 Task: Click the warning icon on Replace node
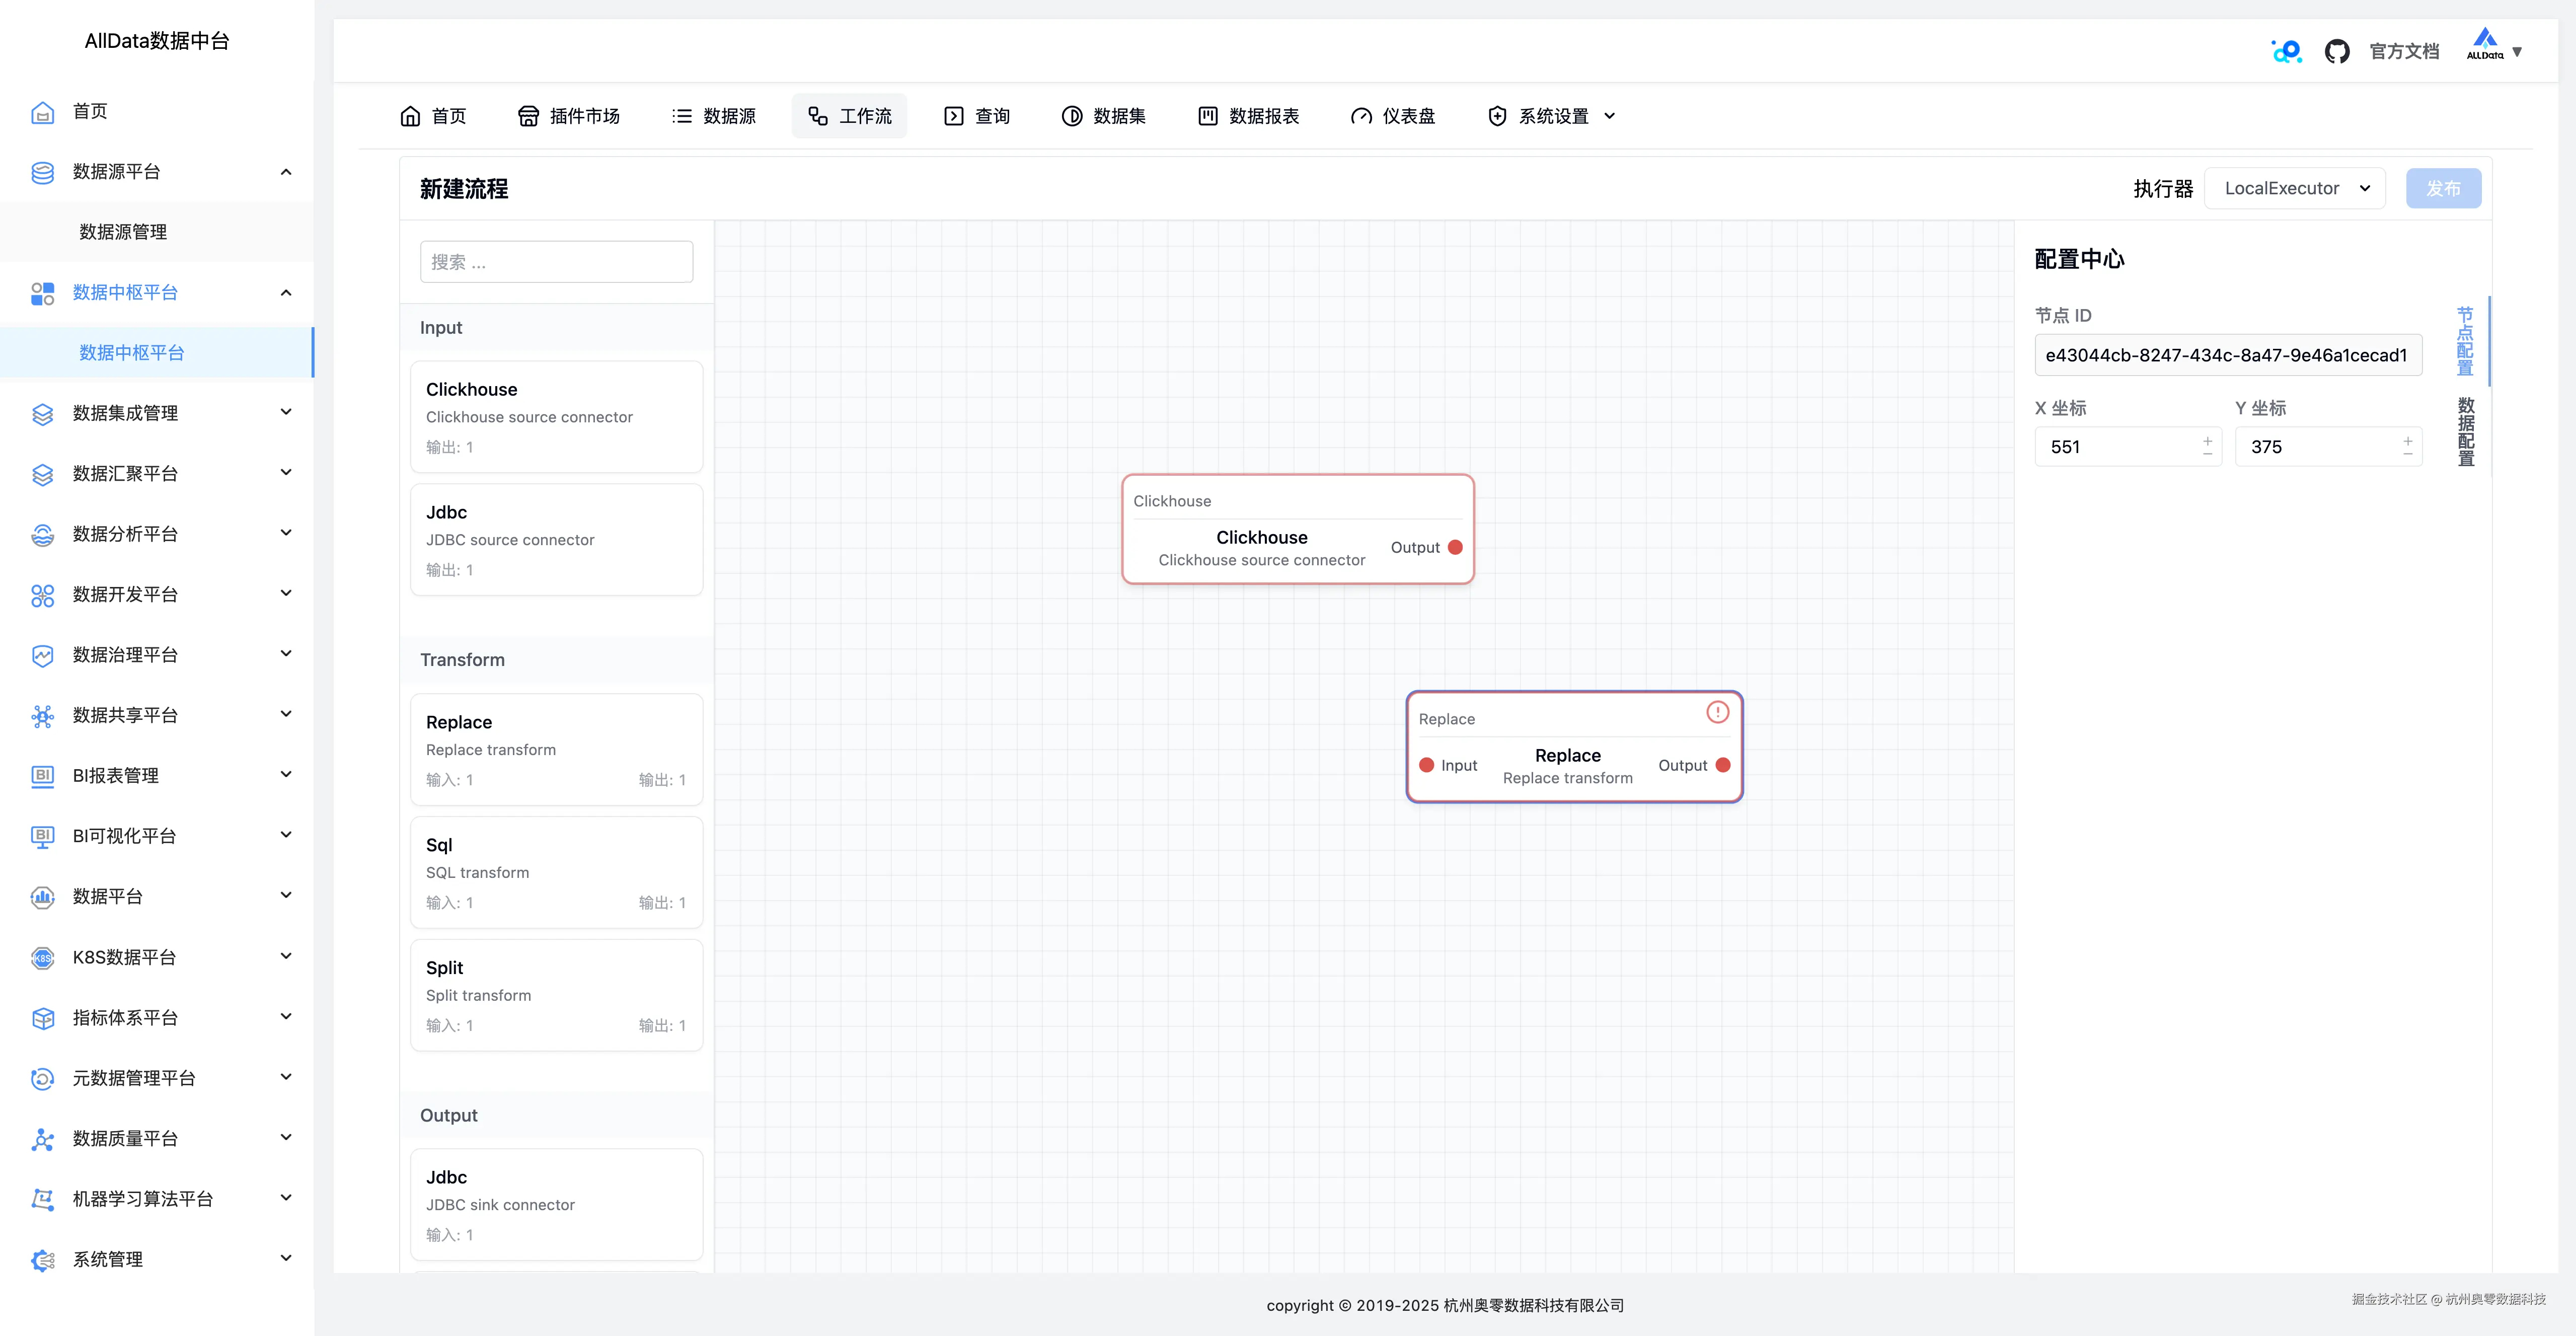[1717, 712]
